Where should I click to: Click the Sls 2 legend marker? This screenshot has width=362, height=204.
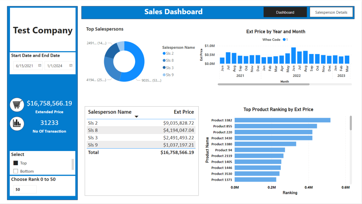point(164,53)
